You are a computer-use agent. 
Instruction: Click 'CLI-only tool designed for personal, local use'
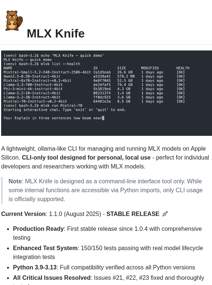(86, 158)
